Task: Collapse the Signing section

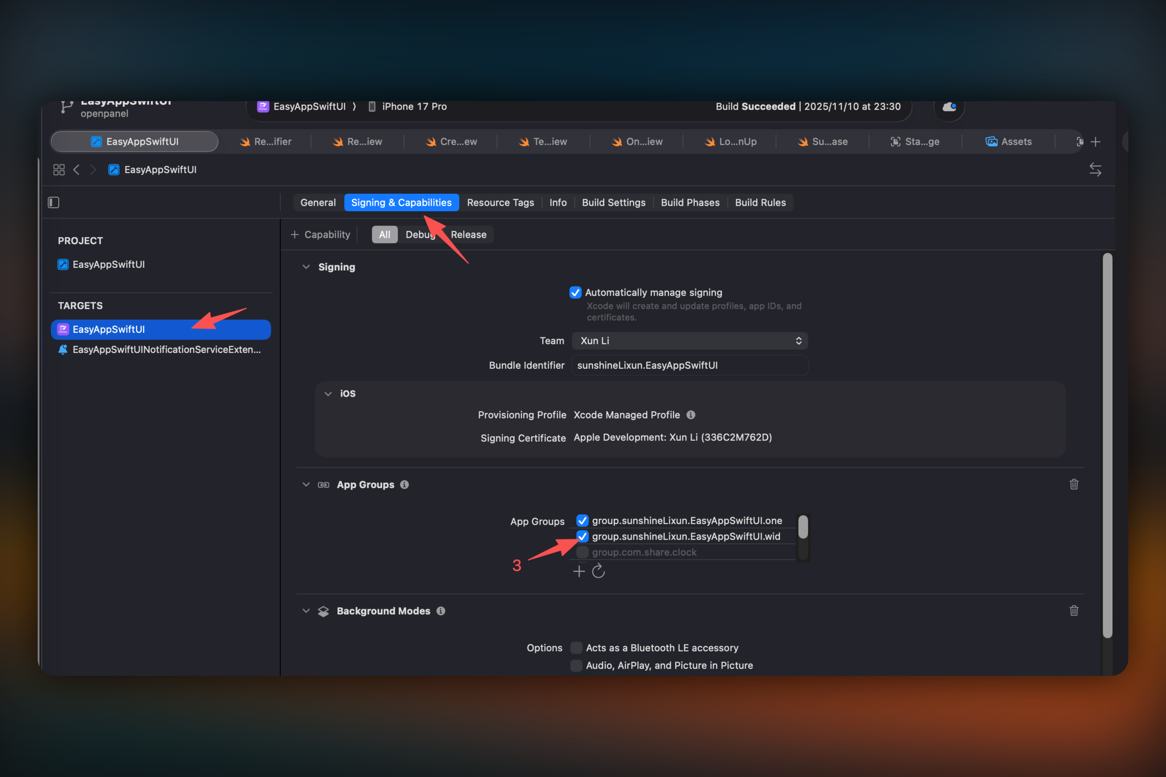Action: pyautogui.click(x=306, y=267)
